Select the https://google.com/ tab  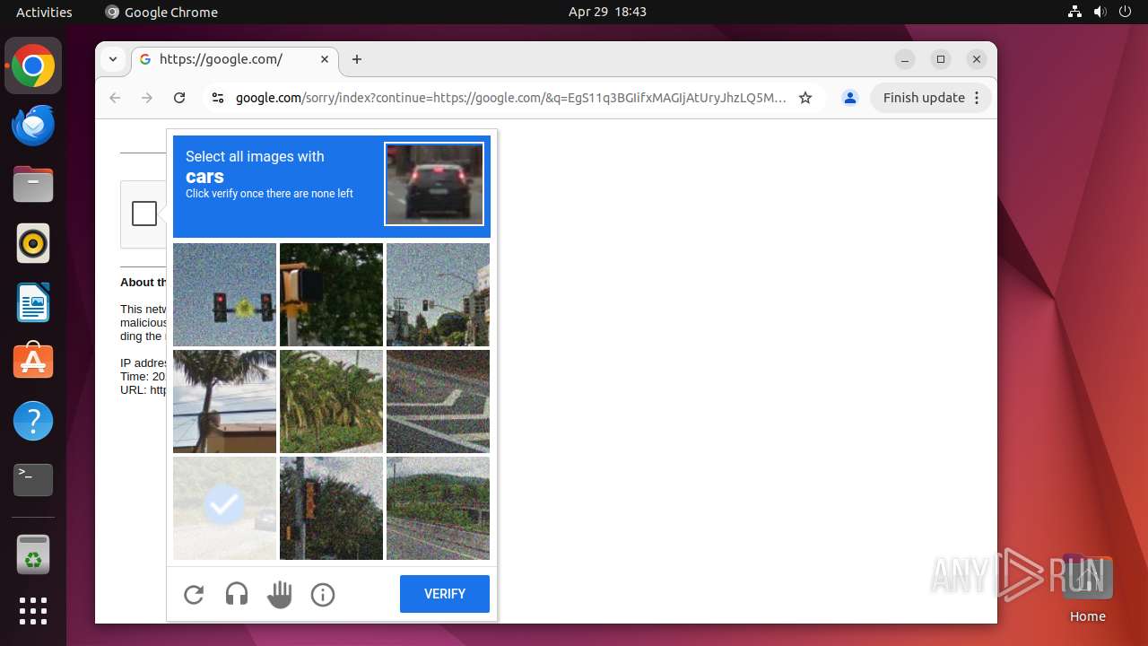point(235,59)
